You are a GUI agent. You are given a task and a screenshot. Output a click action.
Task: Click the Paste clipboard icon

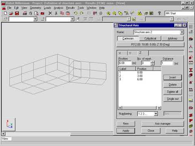pyautogui.click(x=68, y=13)
